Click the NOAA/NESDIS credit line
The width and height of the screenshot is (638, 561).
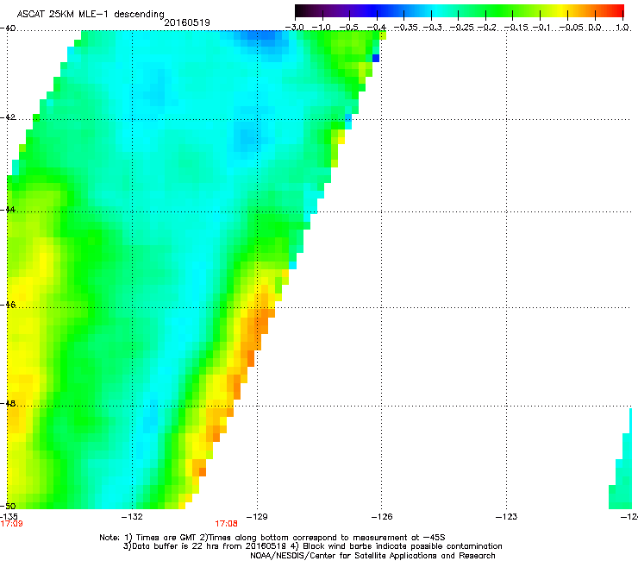tap(372, 556)
